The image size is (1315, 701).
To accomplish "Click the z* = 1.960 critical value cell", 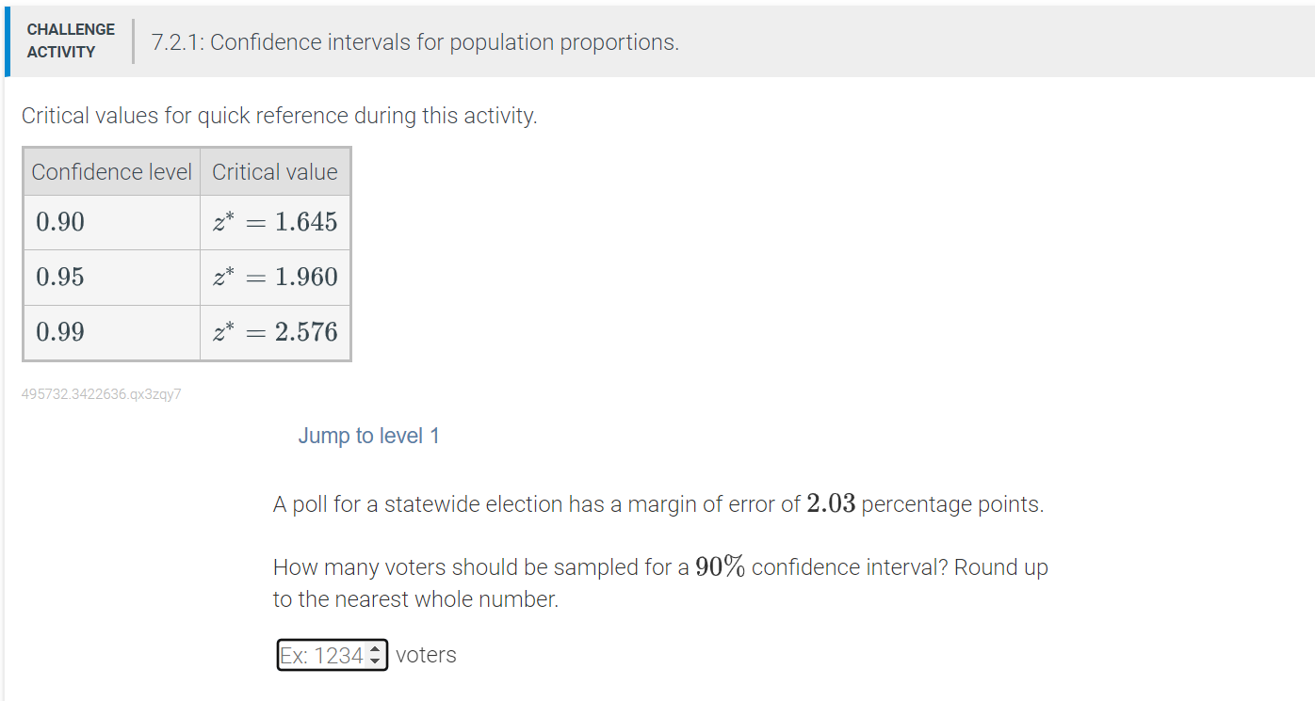I will coord(273,277).
